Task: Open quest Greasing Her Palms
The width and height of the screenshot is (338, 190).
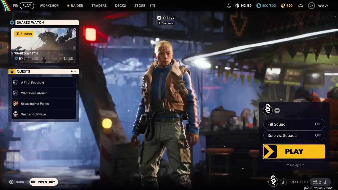Action: (x=44, y=104)
